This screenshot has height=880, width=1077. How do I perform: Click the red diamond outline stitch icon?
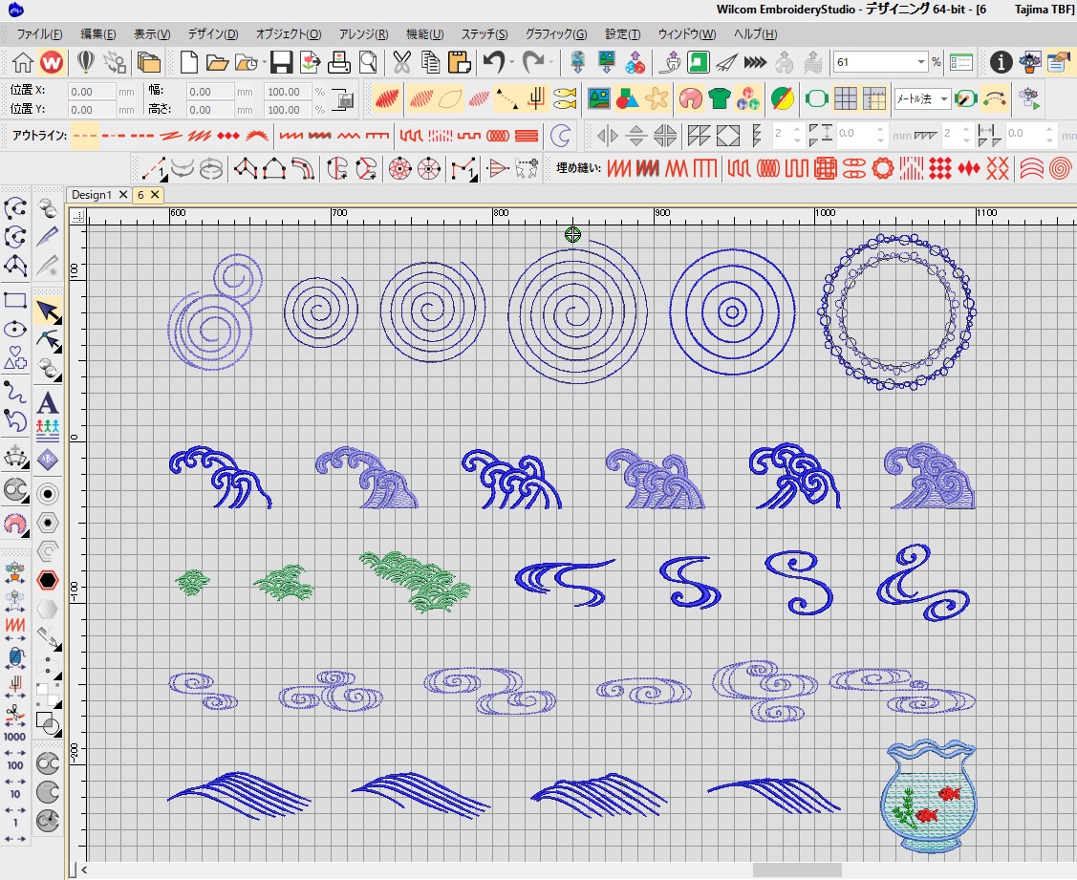click(x=228, y=136)
